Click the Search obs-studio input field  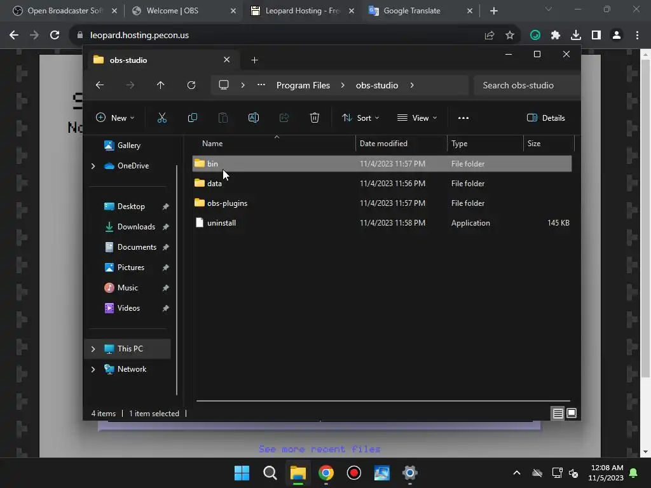527,85
